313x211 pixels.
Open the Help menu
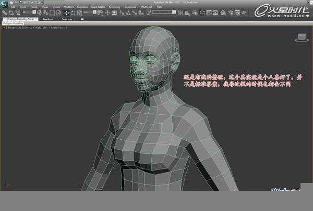coord(159,7)
